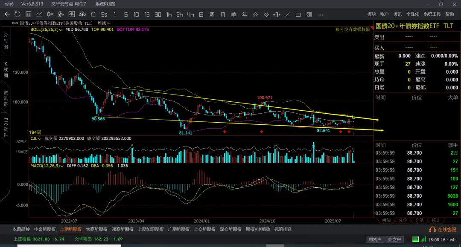461x247 pixels.
Task: Click the green network status box icon
Action: tap(415, 239)
